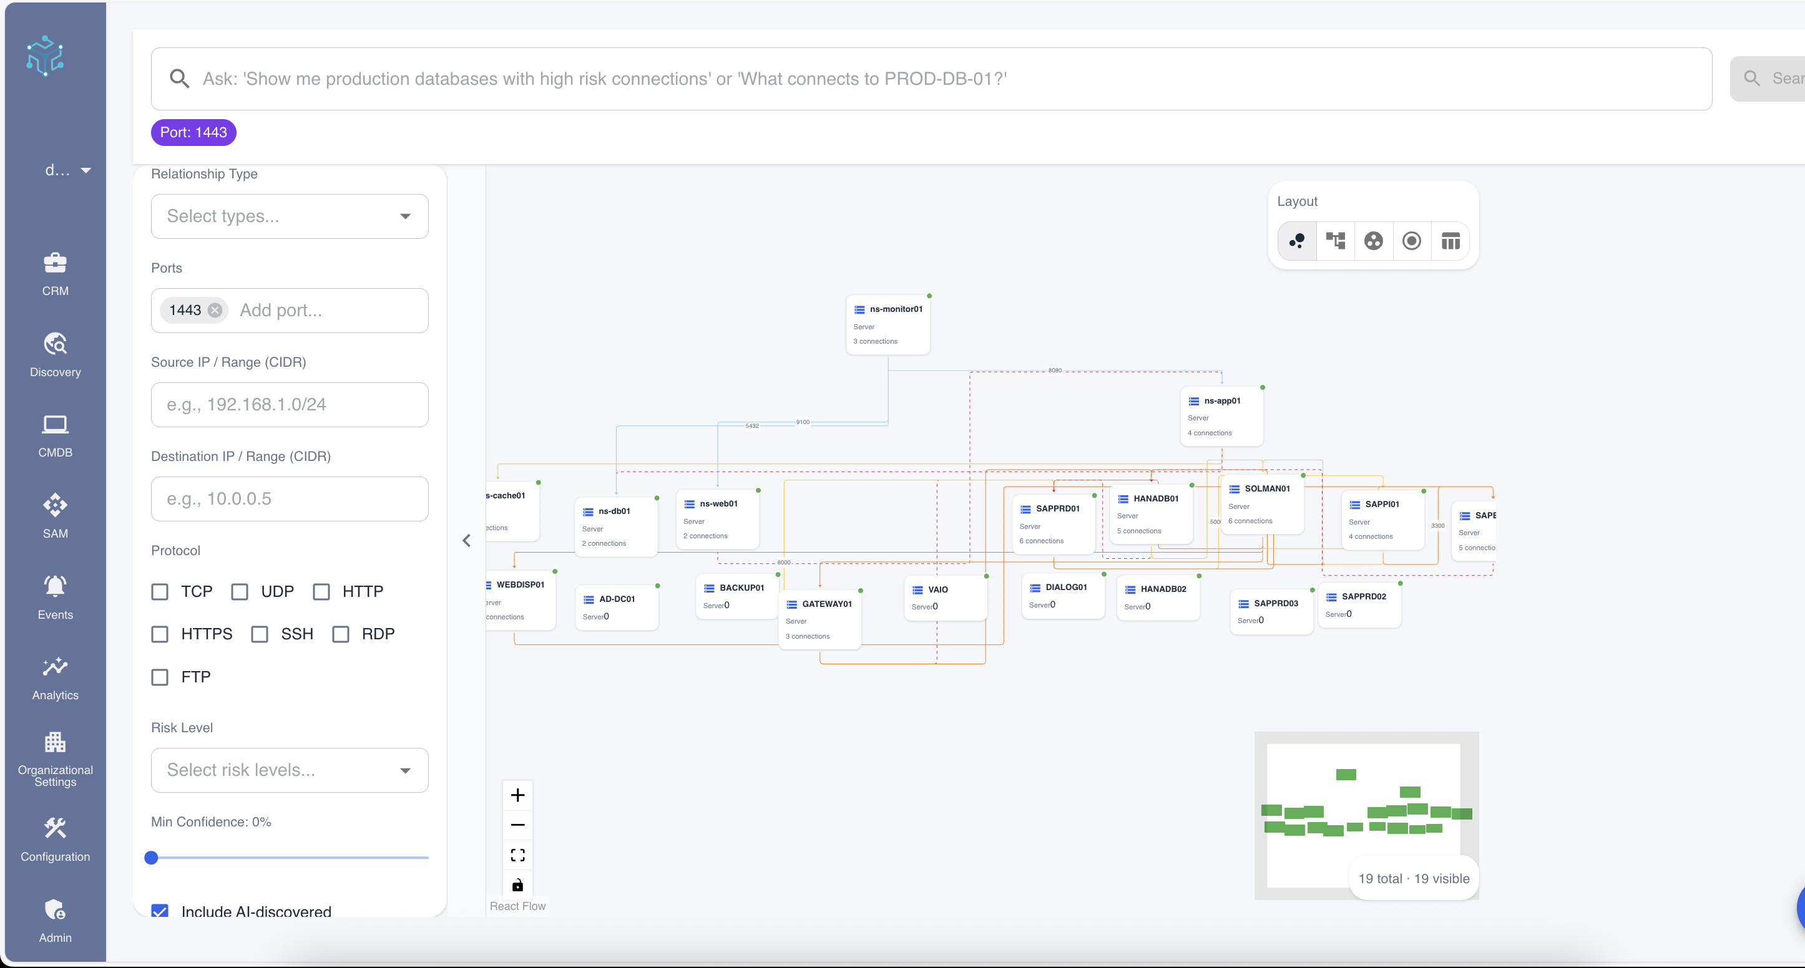Uncheck Include AI-discovered

(160, 911)
